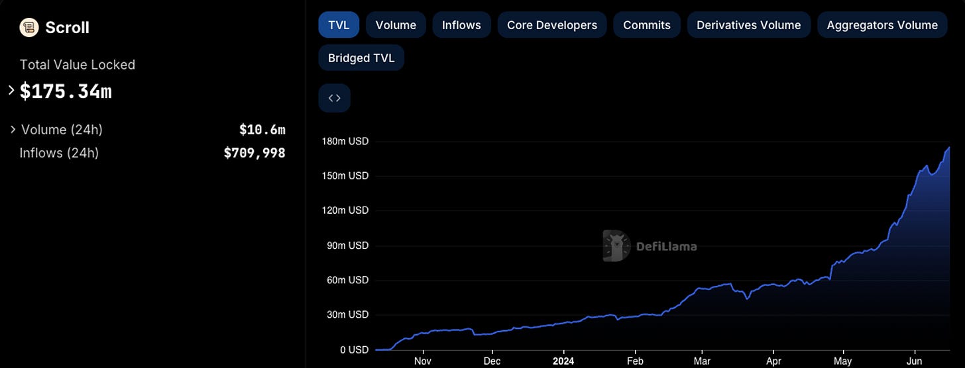Click the Nov x-axis label
Image resolution: width=965 pixels, height=368 pixels.
[x=422, y=361]
